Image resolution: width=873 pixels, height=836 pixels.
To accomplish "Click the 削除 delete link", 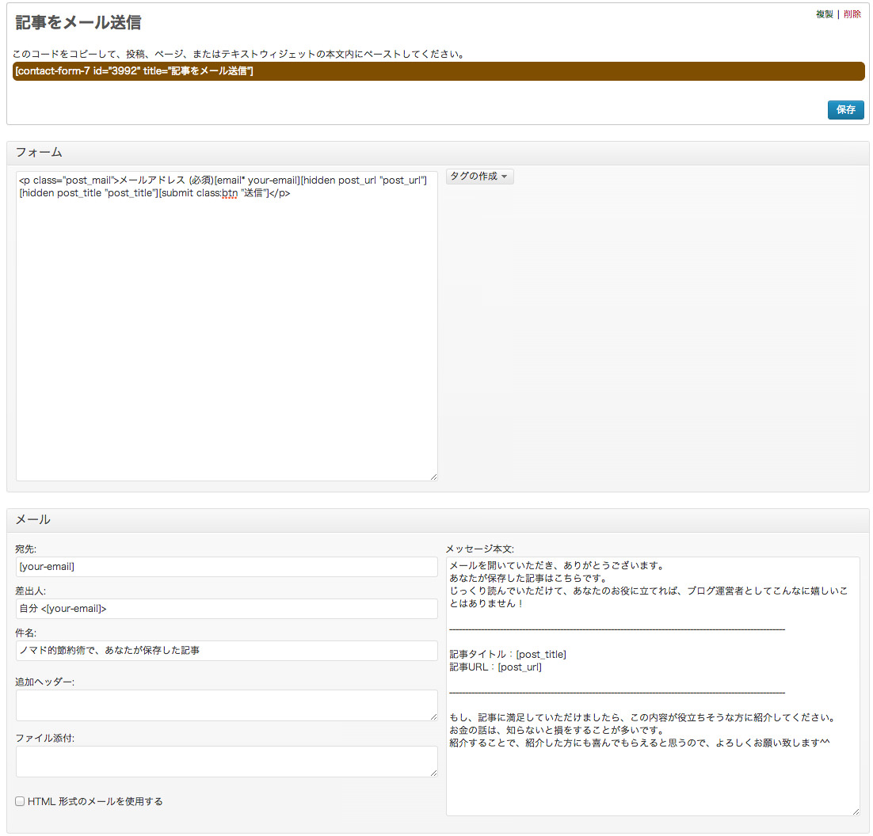I will 852,14.
